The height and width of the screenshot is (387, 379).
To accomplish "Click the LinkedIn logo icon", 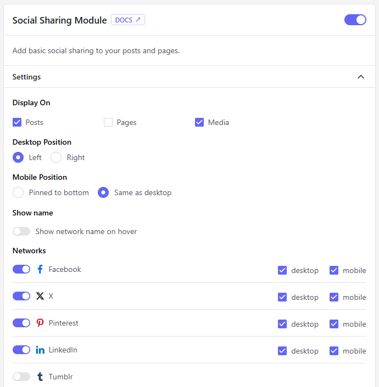I will (x=40, y=350).
